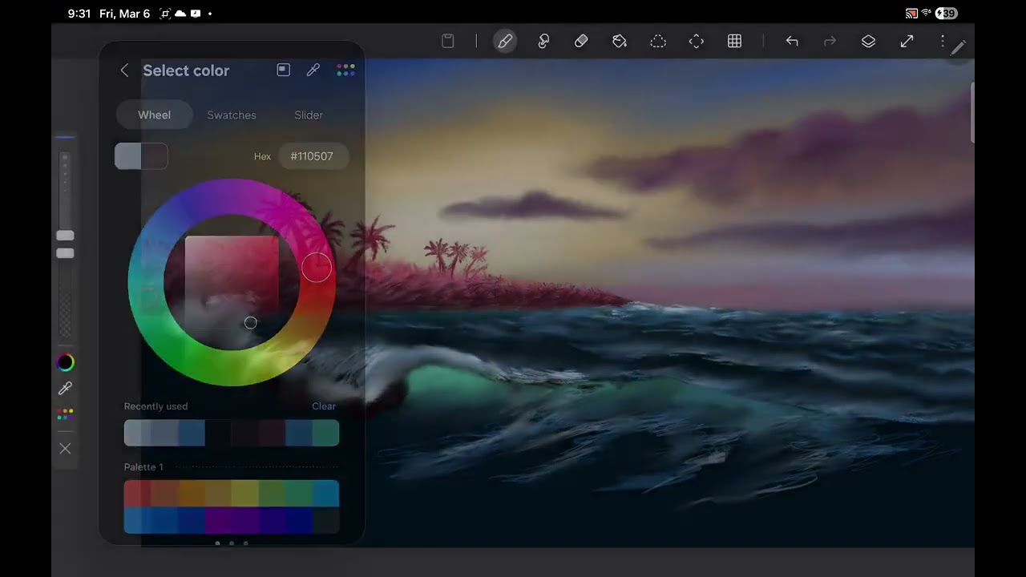
Task: Pick the eyedropper in the Select color header
Action: [313, 71]
